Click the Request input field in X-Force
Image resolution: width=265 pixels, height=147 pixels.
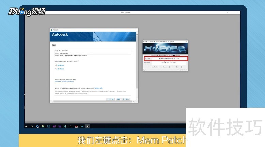(x=169, y=59)
